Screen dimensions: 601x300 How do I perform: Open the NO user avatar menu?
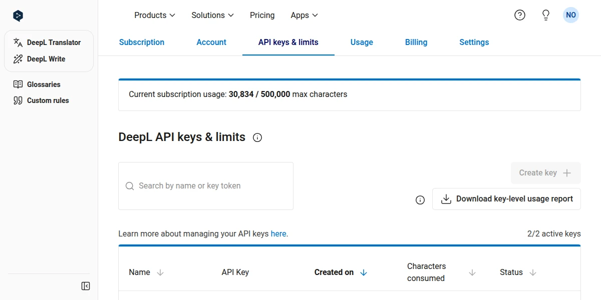coord(570,15)
